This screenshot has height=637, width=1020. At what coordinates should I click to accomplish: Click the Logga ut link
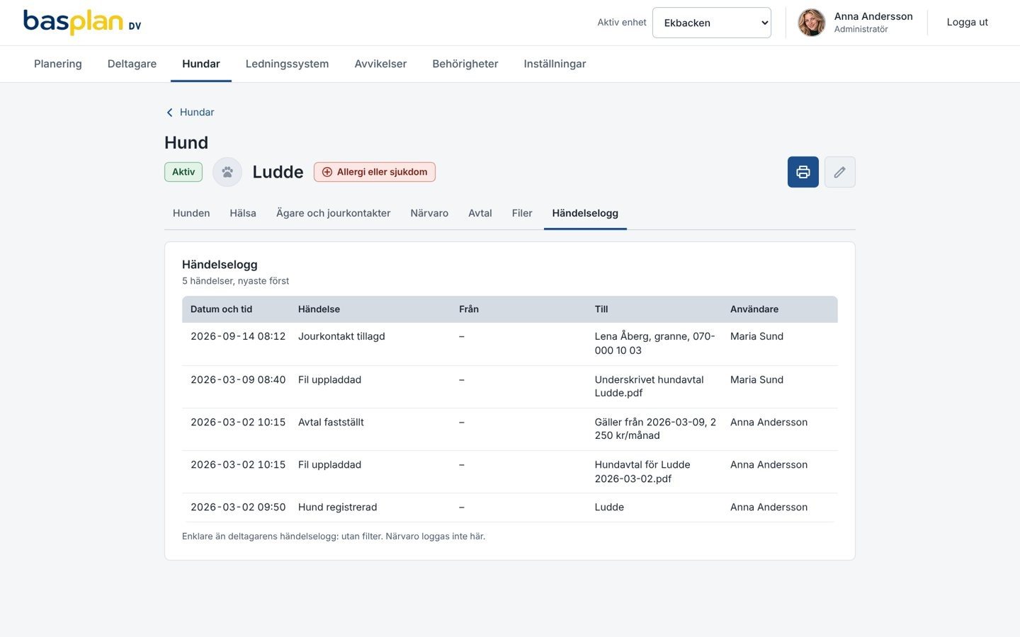[x=967, y=23]
